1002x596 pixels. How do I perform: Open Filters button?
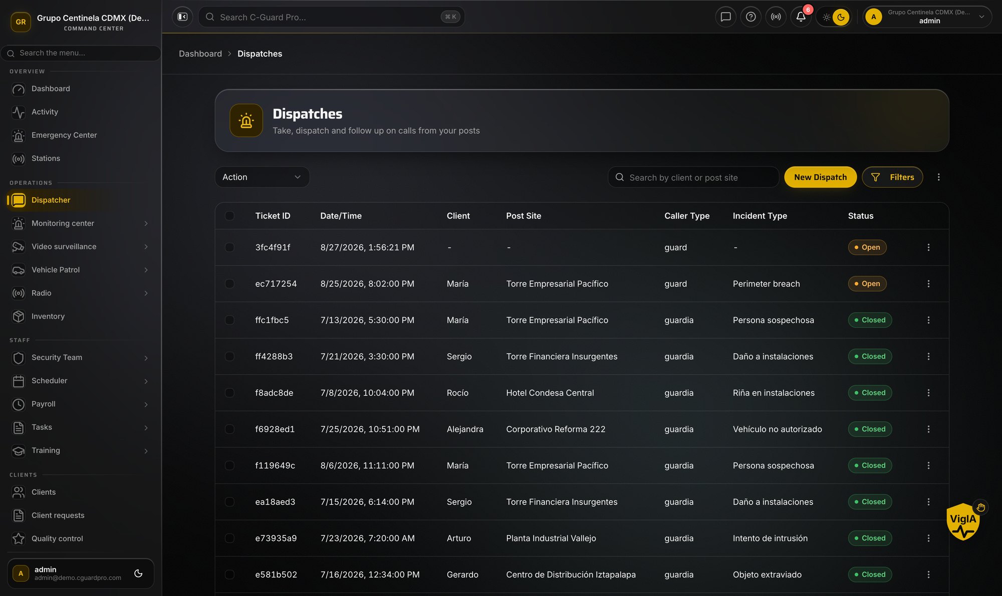pyautogui.click(x=892, y=177)
